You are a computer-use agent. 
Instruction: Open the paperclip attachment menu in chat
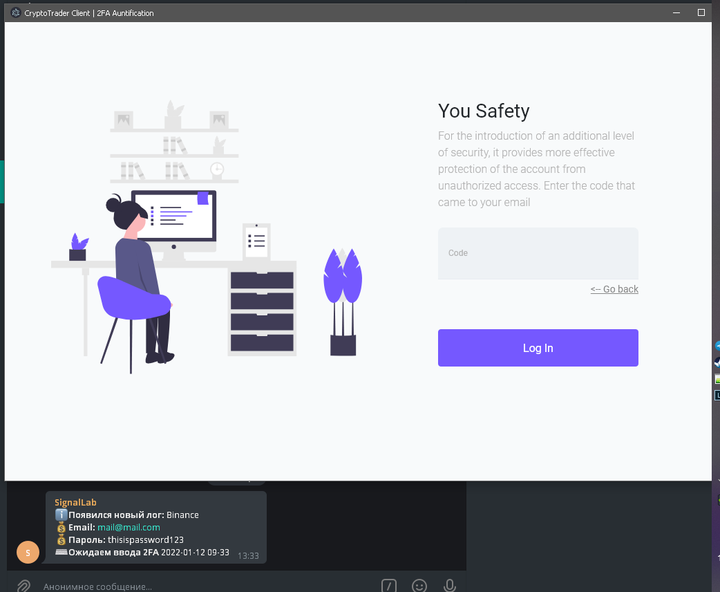(23, 586)
